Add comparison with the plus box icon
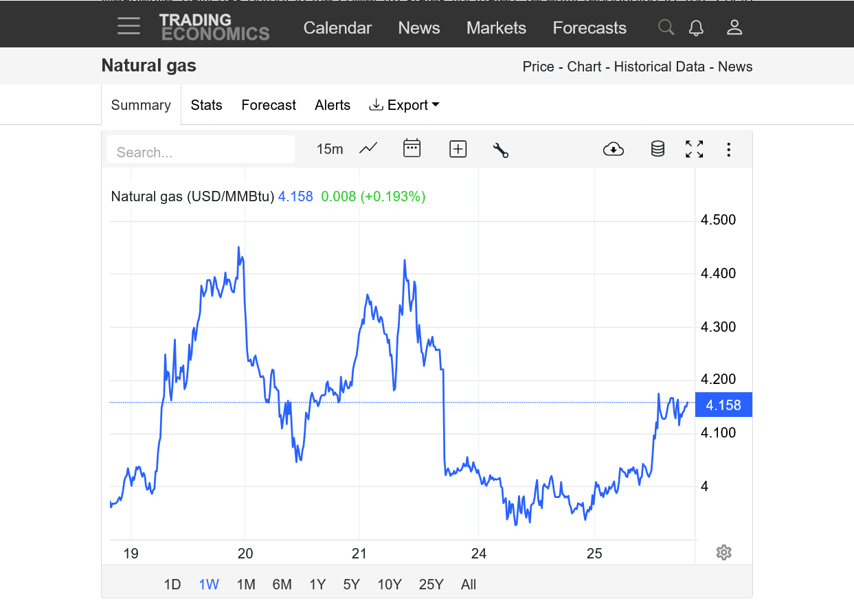 (458, 149)
